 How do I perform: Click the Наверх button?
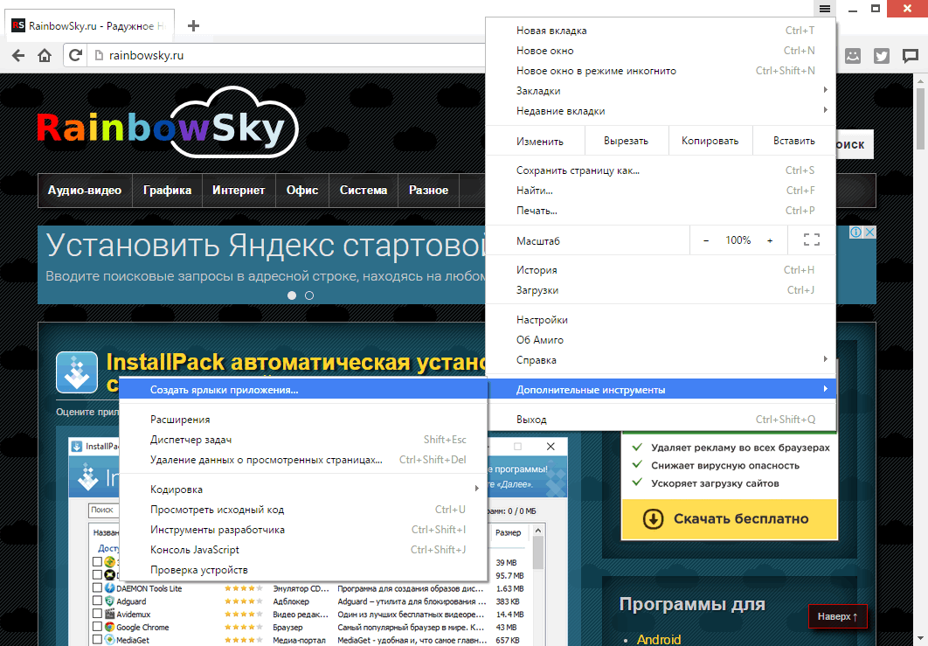click(x=837, y=616)
